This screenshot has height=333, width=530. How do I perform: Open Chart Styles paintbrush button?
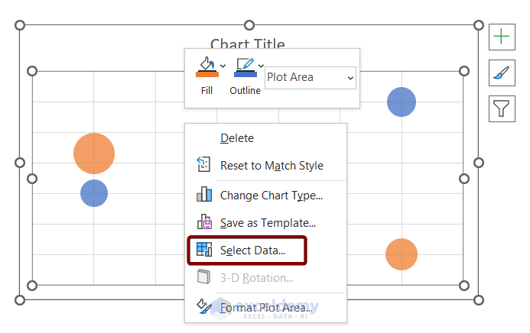(501, 73)
